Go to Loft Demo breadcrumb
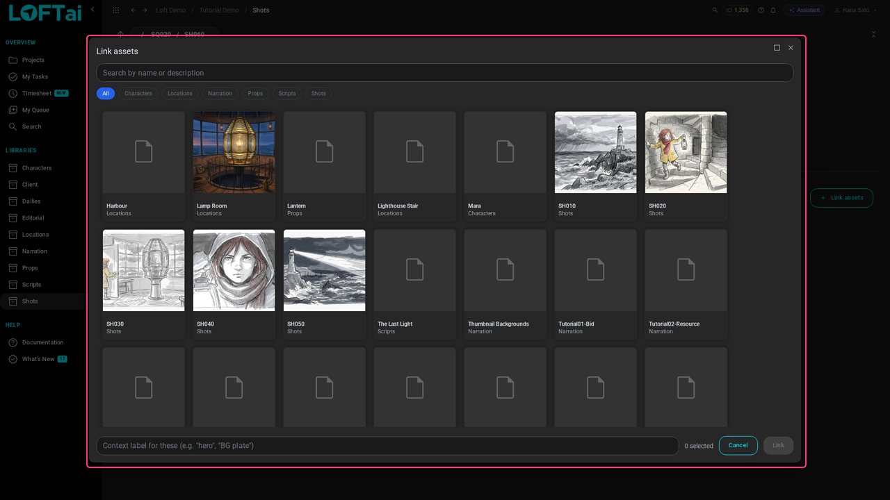This screenshot has width=890, height=500. tap(170, 10)
